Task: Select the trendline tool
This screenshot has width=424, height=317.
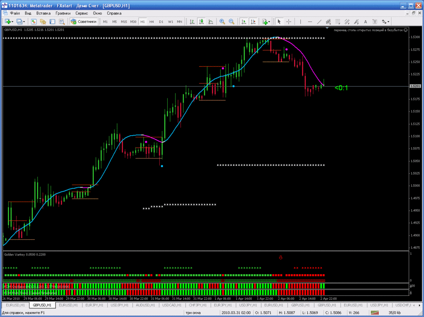Action: pos(319,22)
